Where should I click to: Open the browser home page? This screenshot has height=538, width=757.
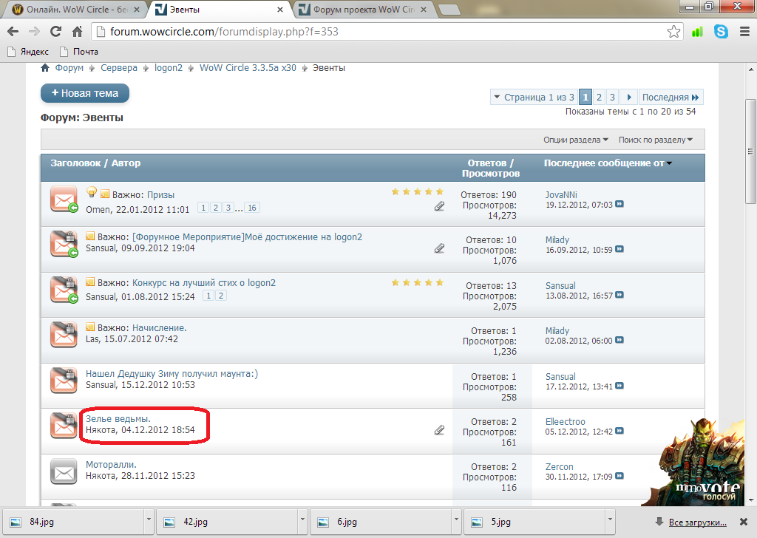77,32
